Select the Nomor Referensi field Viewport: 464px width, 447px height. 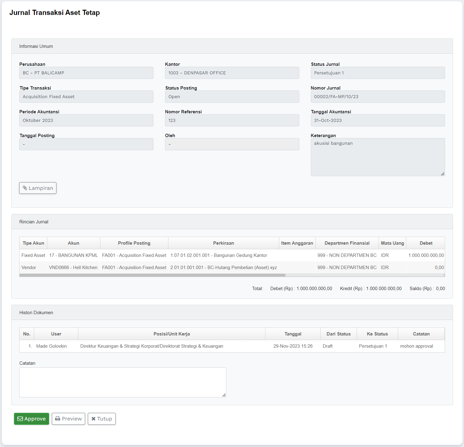tap(232, 120)
